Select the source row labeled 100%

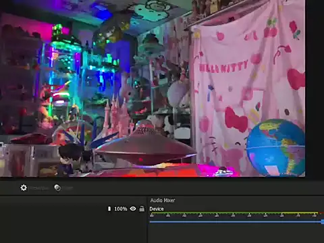(x=73, y=209)
